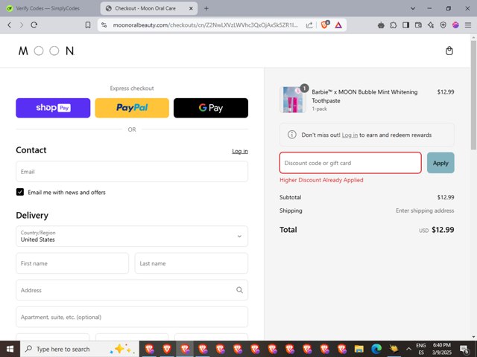Reload the checkout page
This screenshot has height=357, width=477.
point(34,25)
